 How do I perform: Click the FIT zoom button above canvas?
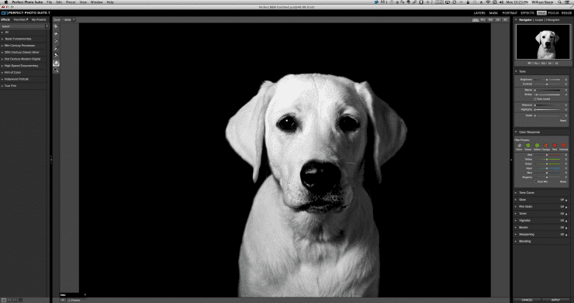pos(475,20)
